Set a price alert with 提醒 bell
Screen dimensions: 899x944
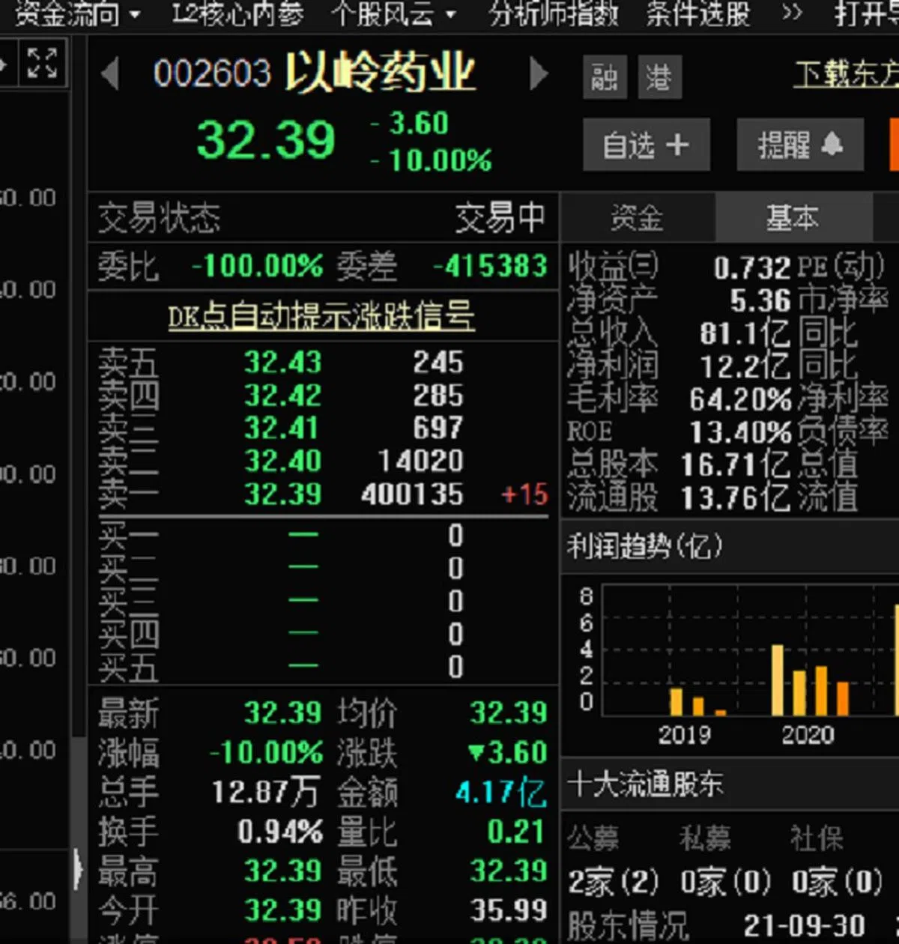(799, 145)
